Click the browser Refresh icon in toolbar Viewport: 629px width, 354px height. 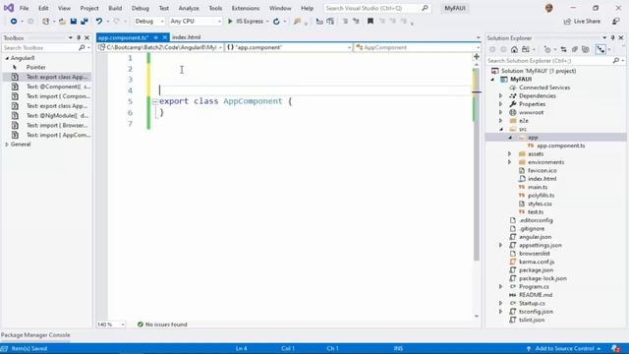[x=276, y=22]
